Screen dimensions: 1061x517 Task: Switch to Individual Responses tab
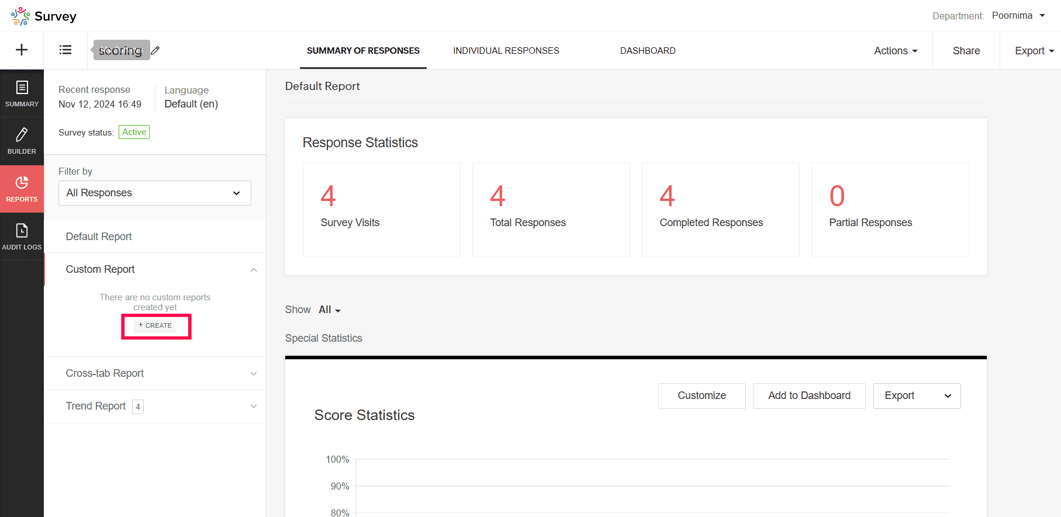coord(506,51)
